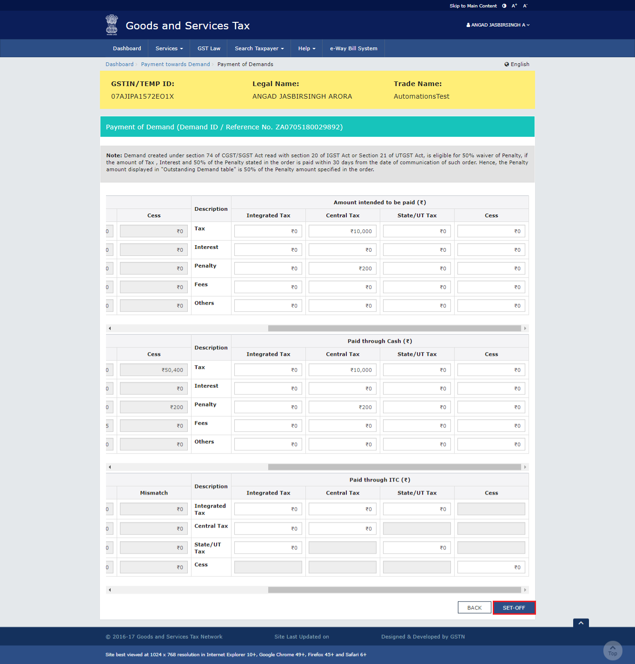Open the e-Way Bill System menu item

pos(353,48)
